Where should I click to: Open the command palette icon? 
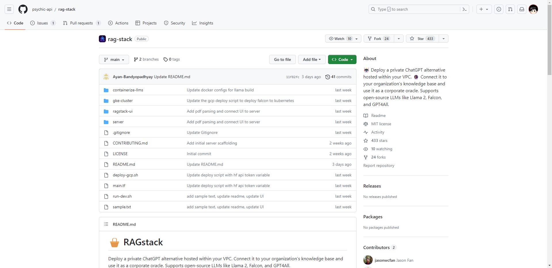(x=465, y=9)
